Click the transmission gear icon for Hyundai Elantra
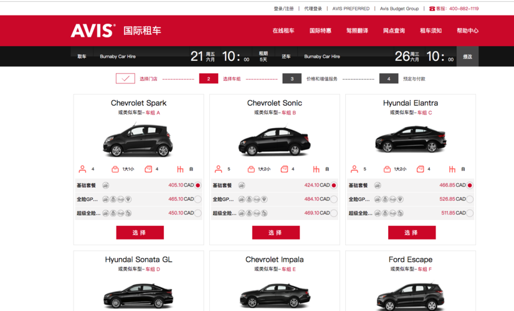Viewport: 514px width, 311px height. pyautogui.click(x=452, y=169)
